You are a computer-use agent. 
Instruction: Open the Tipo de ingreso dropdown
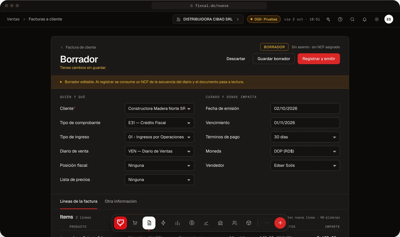159,137
